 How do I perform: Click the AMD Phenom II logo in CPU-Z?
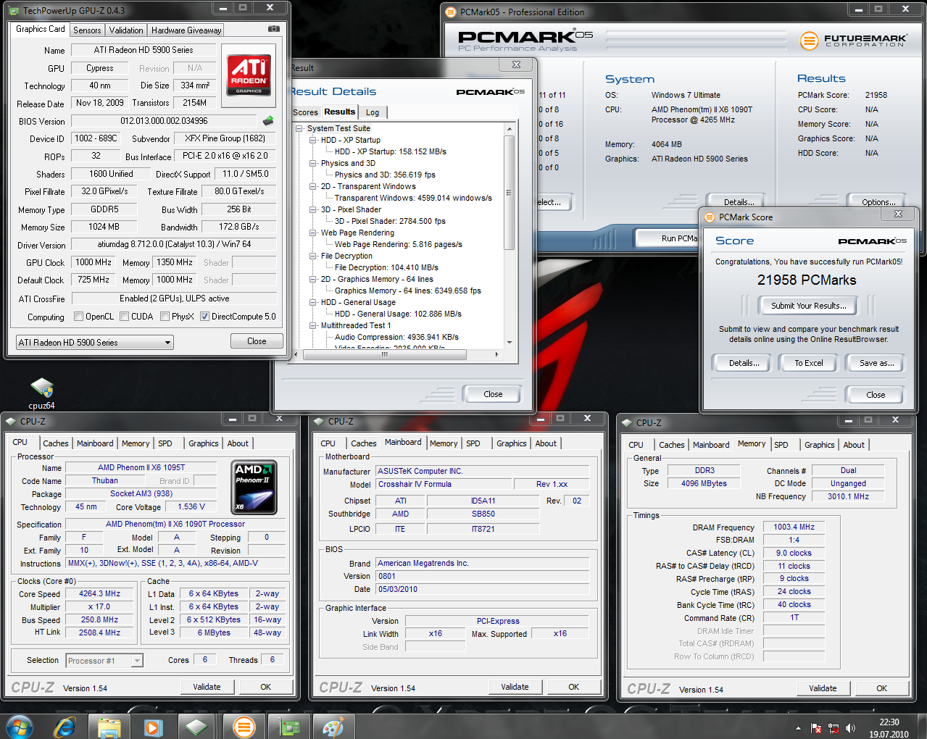(x=253, y=488)
